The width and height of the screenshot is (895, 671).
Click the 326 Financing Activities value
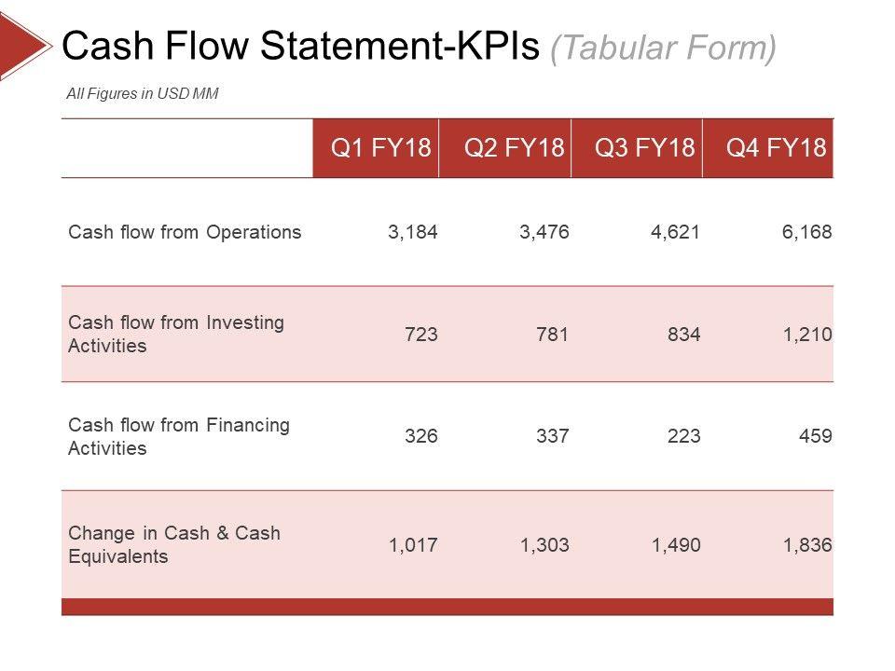[421, 436]
